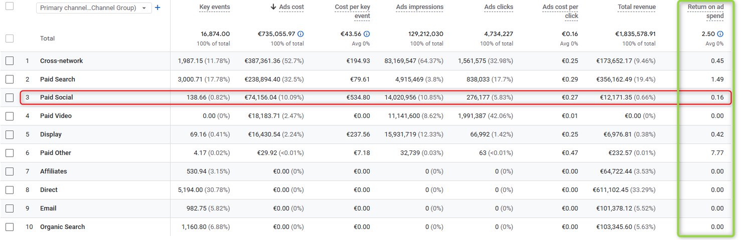Click the Paid Search channel name
This screenshot has width=741, height=240.
58,79
